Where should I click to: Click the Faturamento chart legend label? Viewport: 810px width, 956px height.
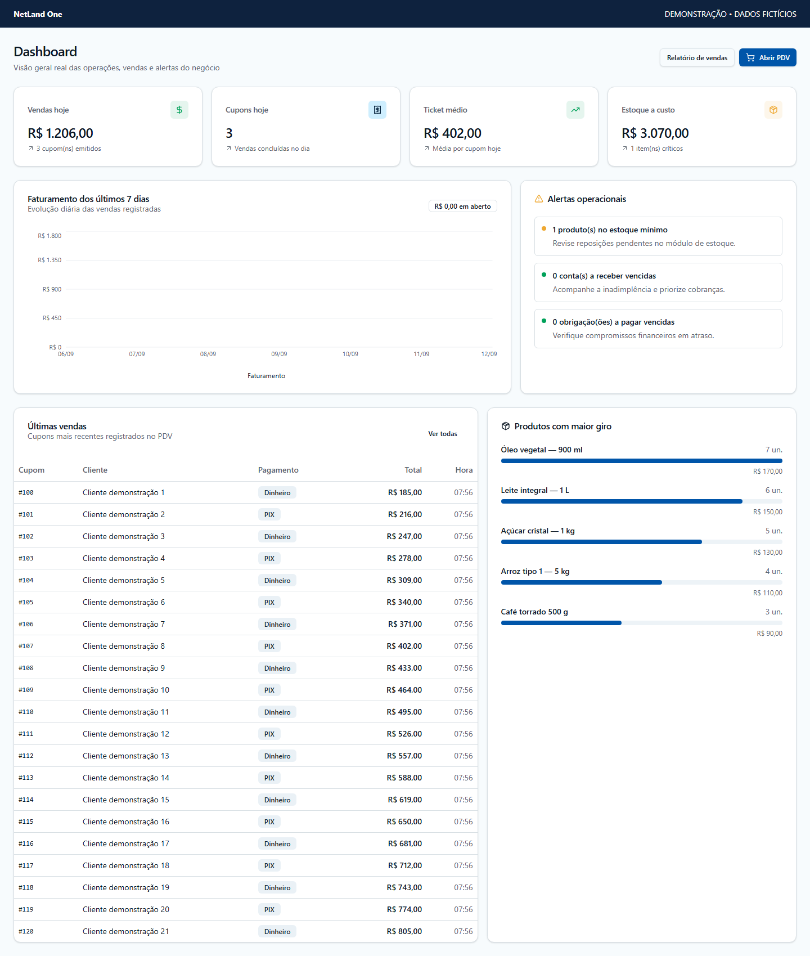266,376
